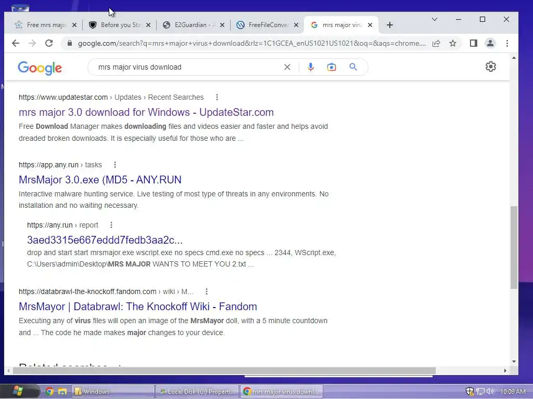533x399 pixels.
Task: Click the forward navigation arrow
Action: click(x=32, y=43)
